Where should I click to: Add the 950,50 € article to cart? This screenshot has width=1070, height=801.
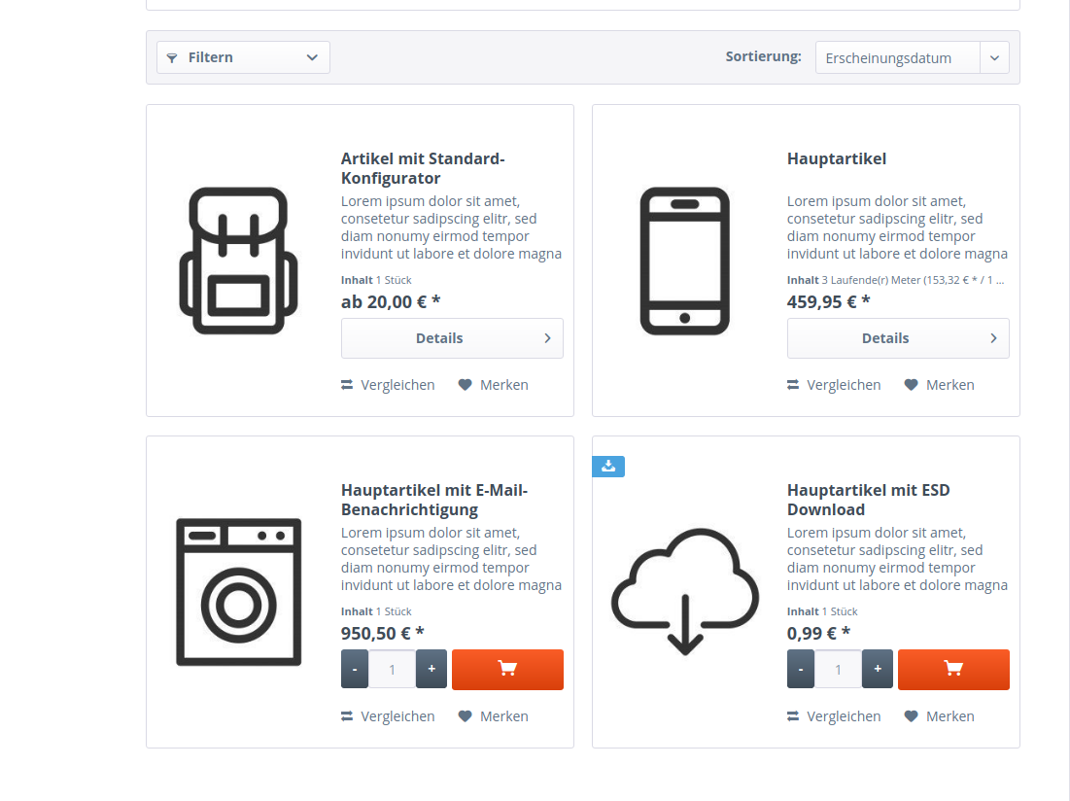coord(507,670)
